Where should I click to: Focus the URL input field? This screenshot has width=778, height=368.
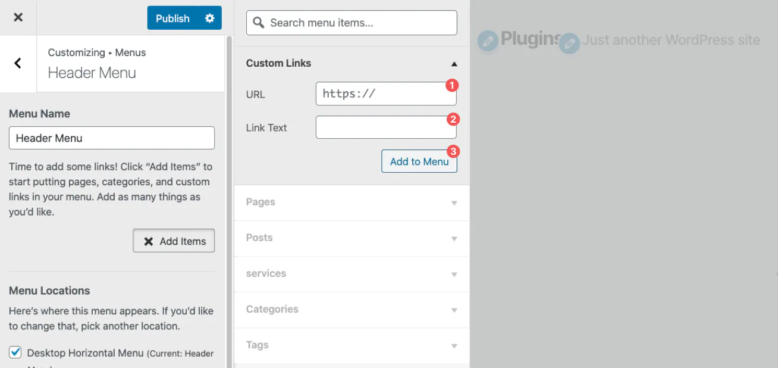coord(386,93)
